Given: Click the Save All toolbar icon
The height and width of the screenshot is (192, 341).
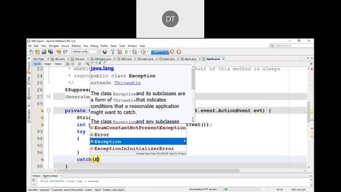Looking at the screenshot, I should coord(51,52).
